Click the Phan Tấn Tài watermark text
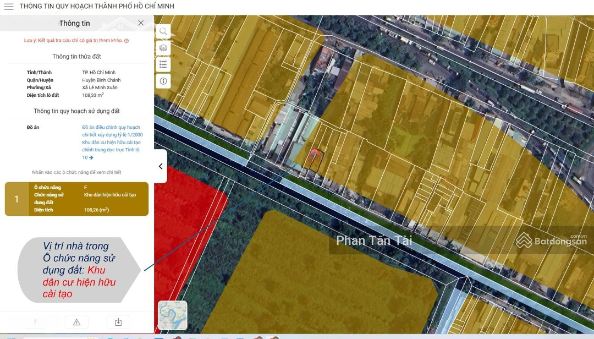This screenshot has width=594, height=339. coord(374,240)
